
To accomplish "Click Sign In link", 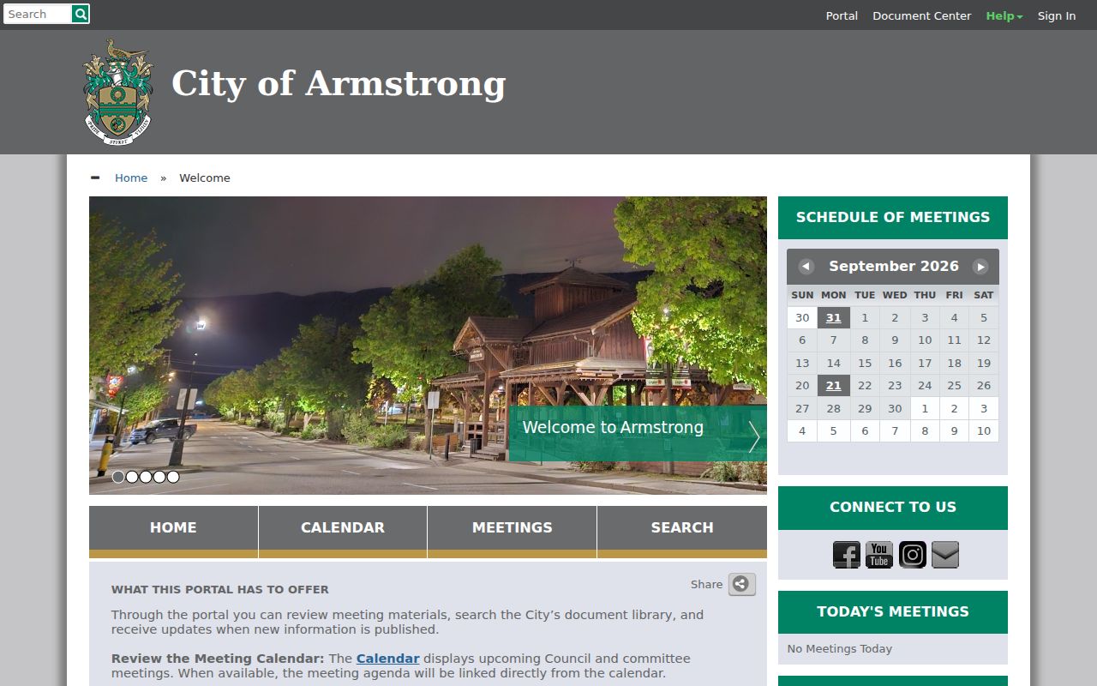I will [1056, 15].
